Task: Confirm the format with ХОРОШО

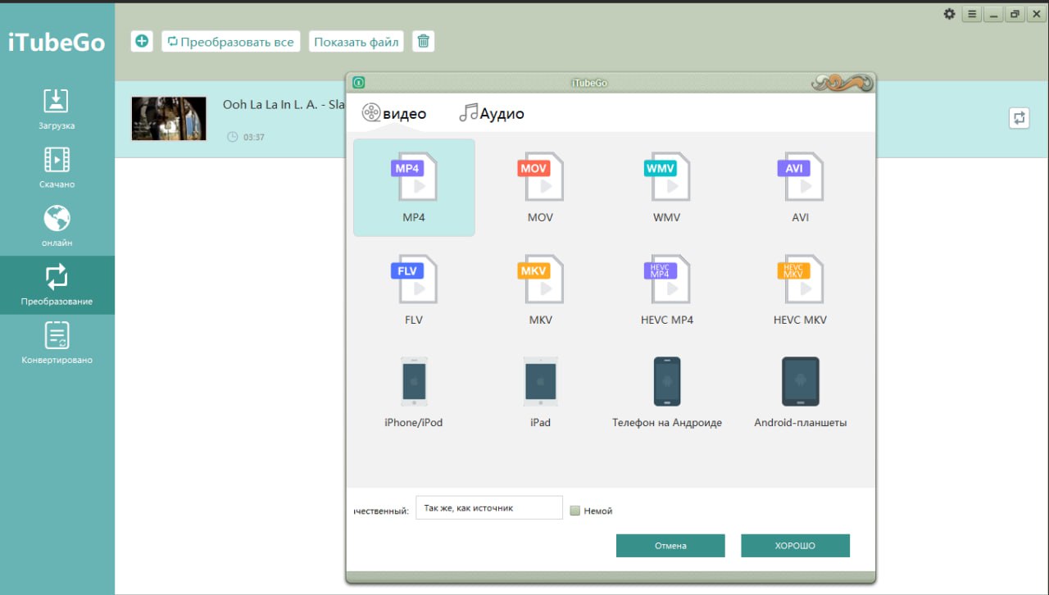Action: pos(795,546)
